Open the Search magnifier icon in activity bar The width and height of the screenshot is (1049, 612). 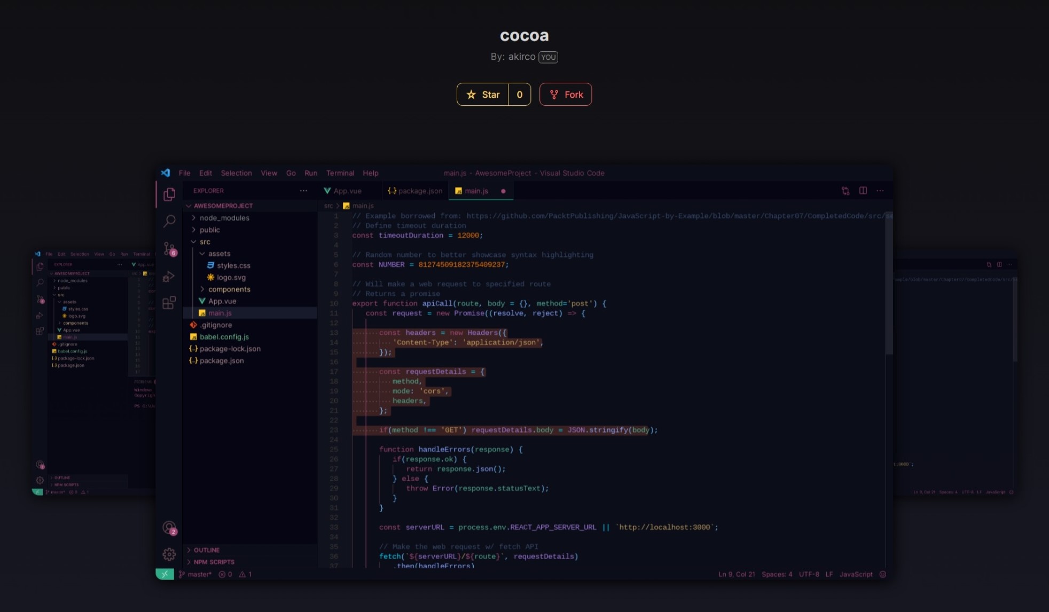click(x=169, y=221)
